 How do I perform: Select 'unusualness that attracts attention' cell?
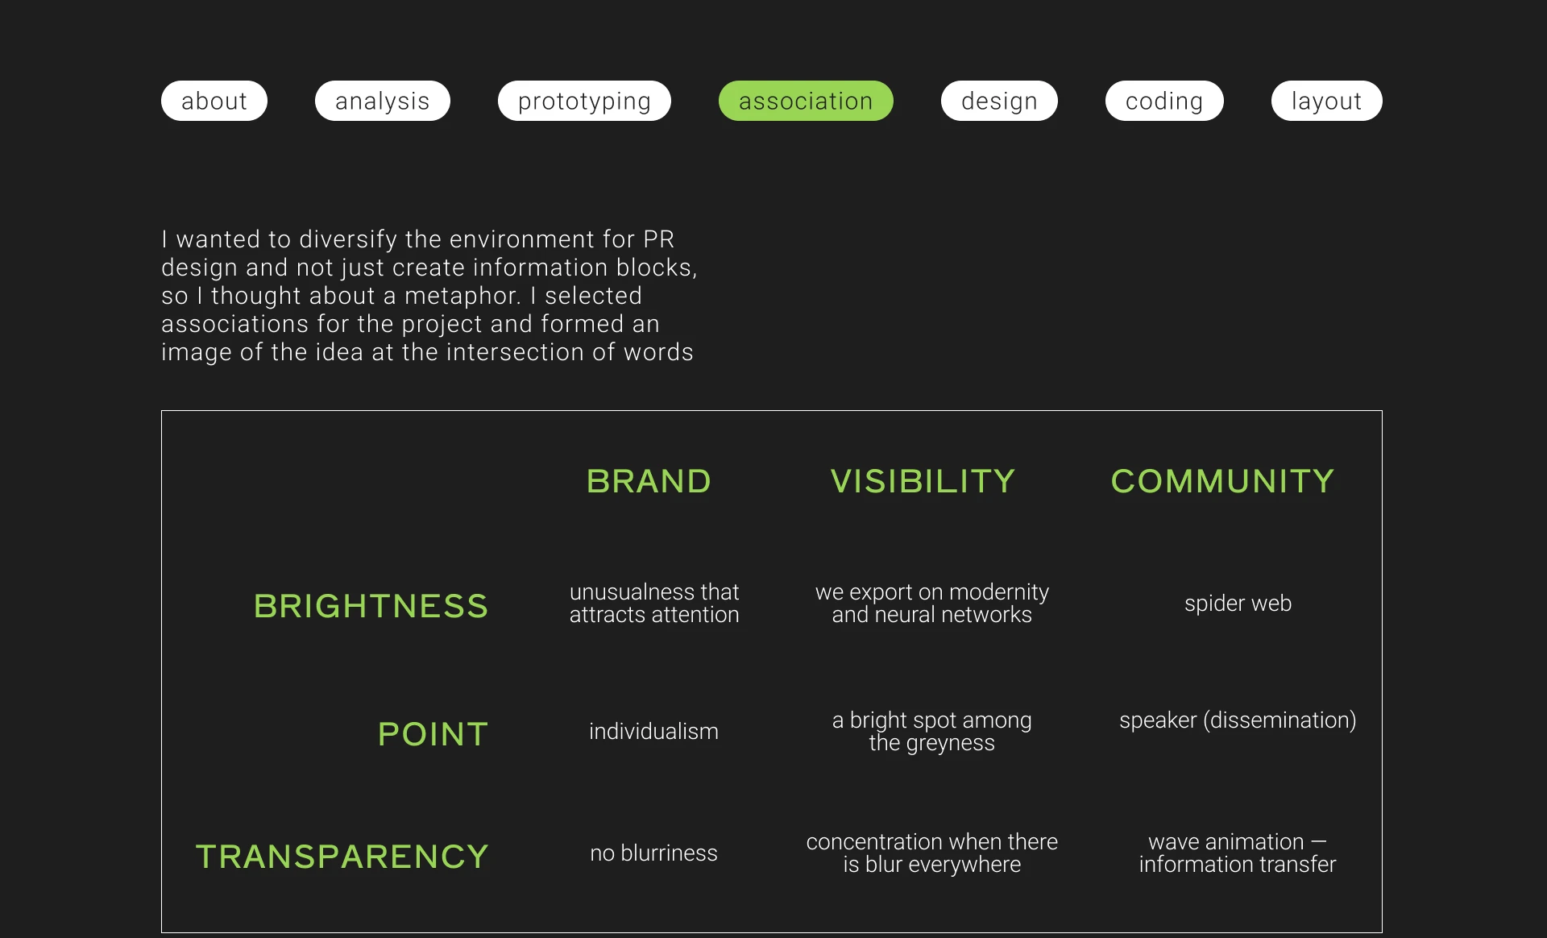653,604
